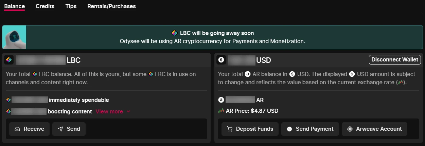The height and width of the screenshot is (146, 425).
Task: Click the paper plane icon on Send
Action: [60, 129]
